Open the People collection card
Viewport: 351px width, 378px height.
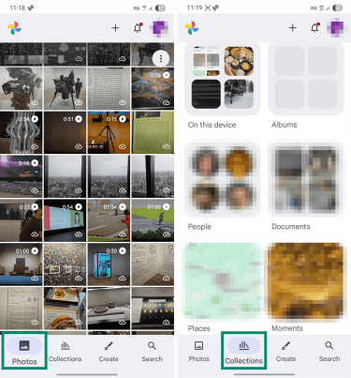click(x=223, y=179)
